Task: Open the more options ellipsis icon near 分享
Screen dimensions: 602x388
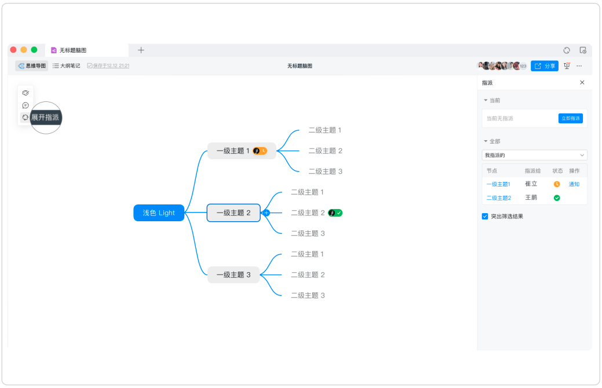Action: click(x=579, y=65)
